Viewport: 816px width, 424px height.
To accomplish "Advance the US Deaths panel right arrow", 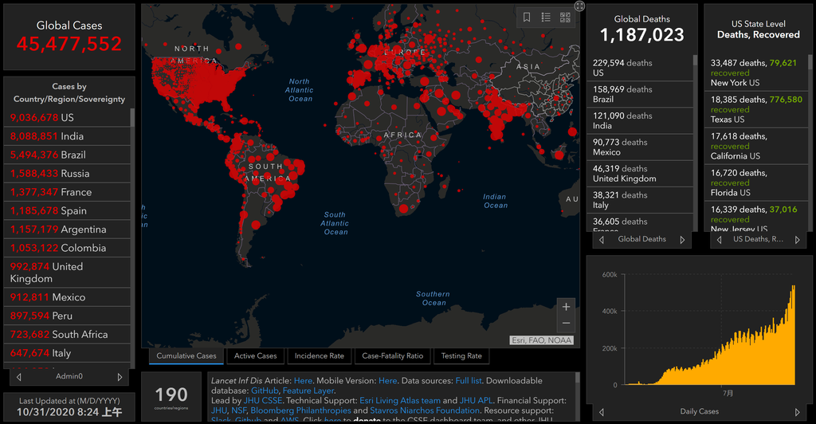I will coord(799,239).
